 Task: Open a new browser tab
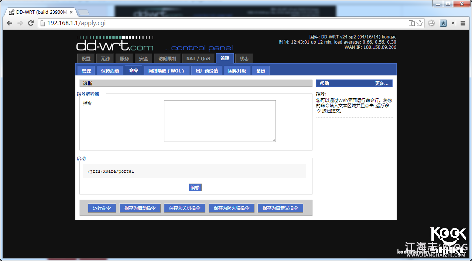[83, 12]
